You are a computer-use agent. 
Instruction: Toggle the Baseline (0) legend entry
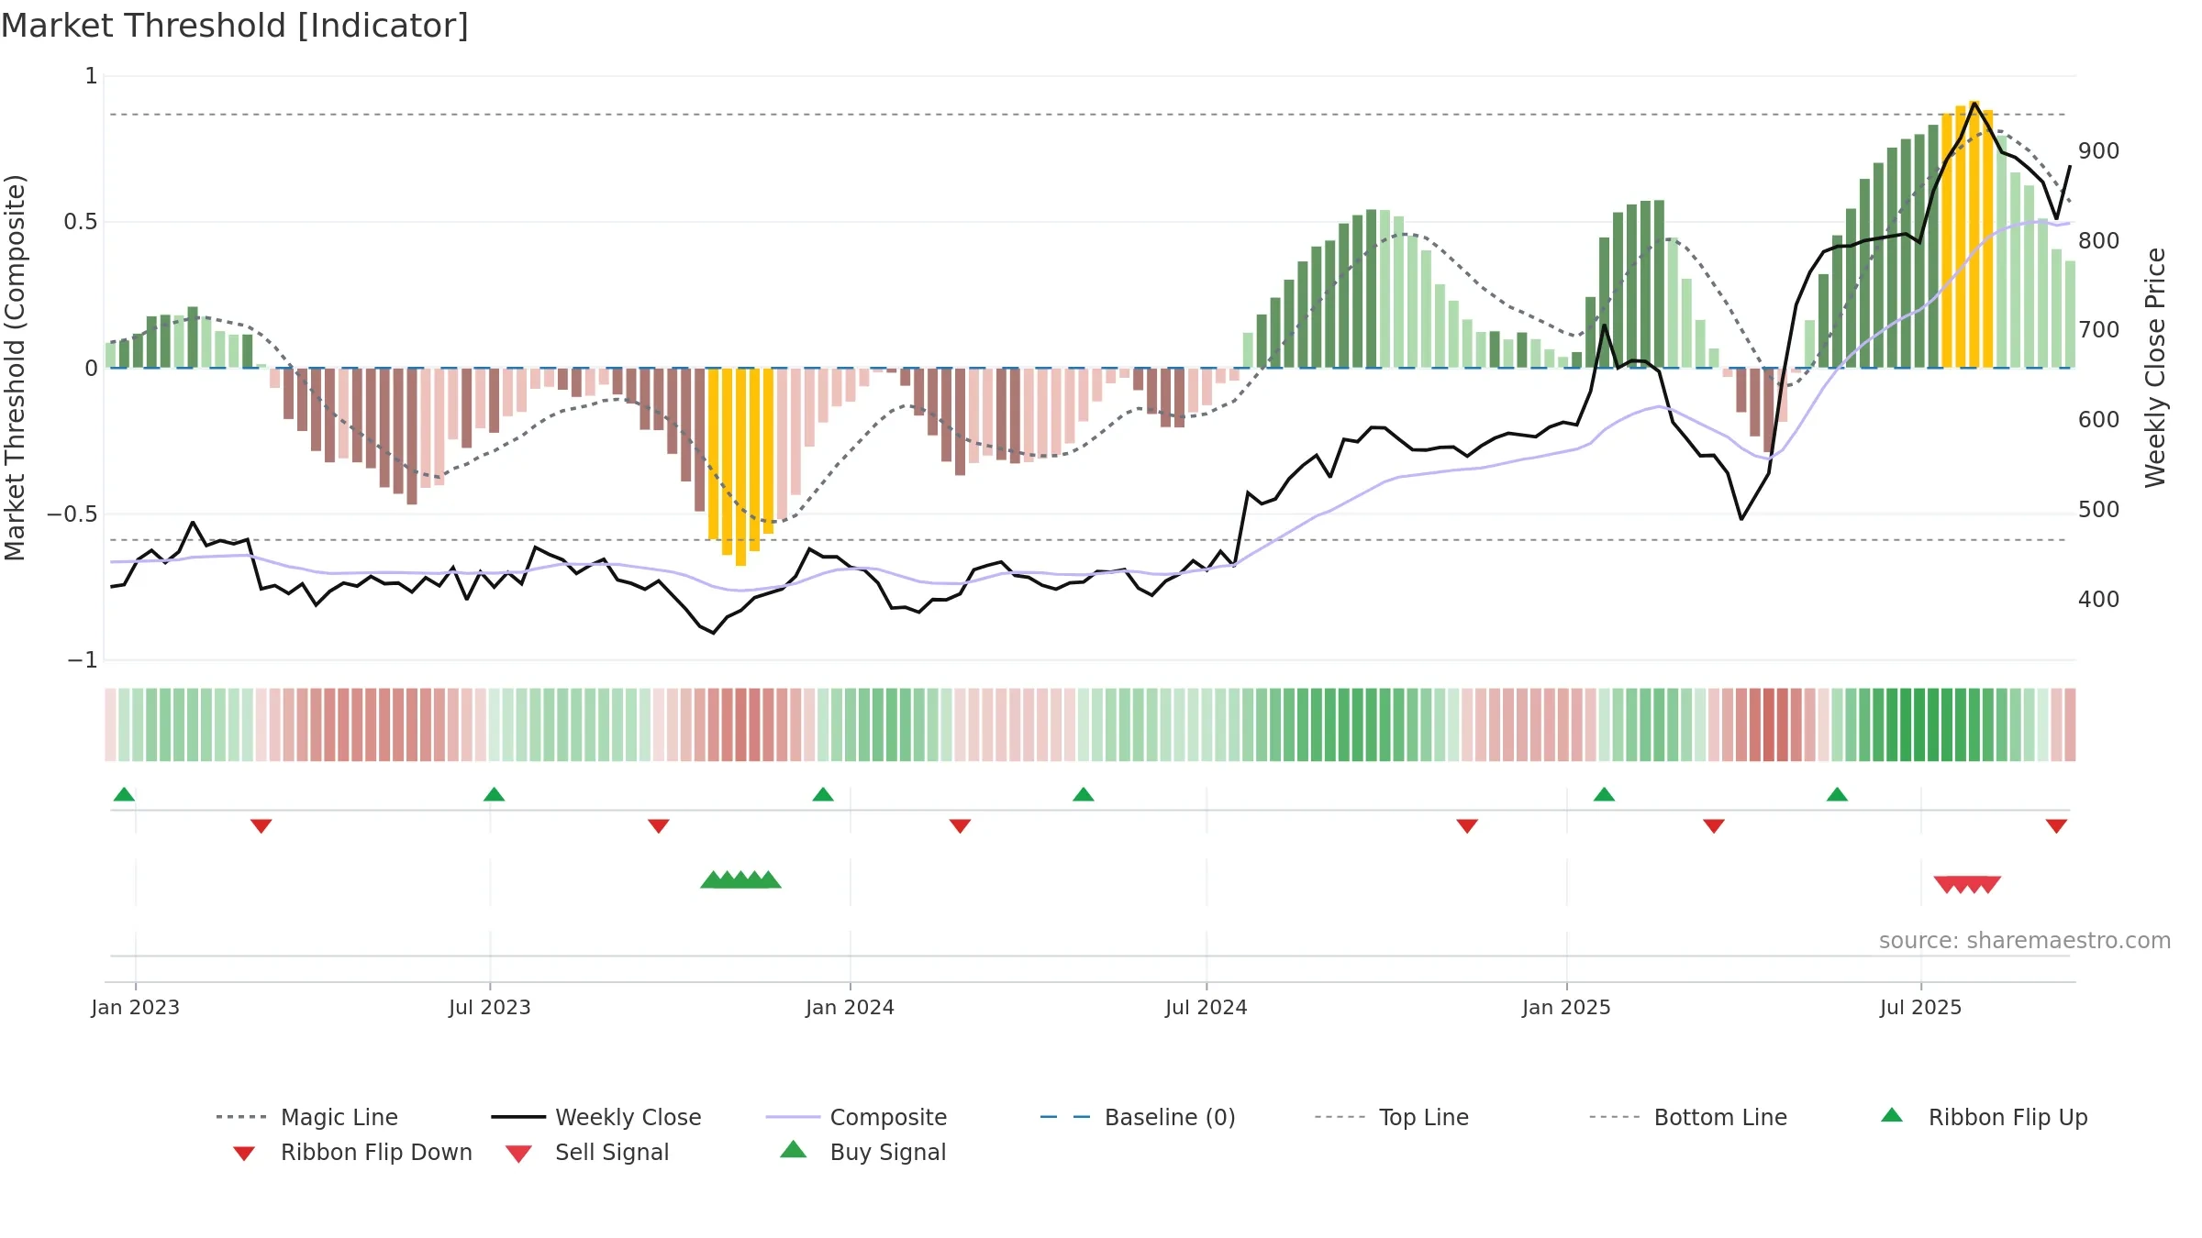(x=1138, y=1117)
